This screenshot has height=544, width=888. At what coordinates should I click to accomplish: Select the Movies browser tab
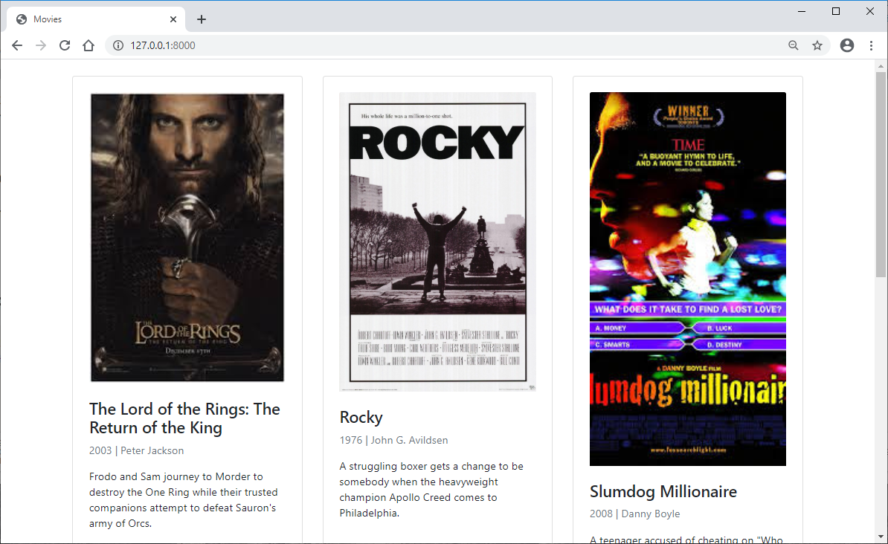coord(96,19)
